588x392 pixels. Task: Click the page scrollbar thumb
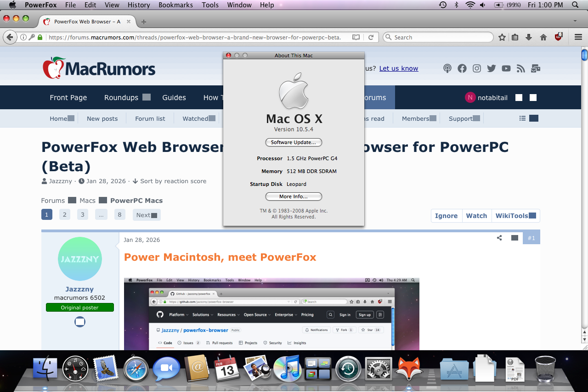(584, 55)
